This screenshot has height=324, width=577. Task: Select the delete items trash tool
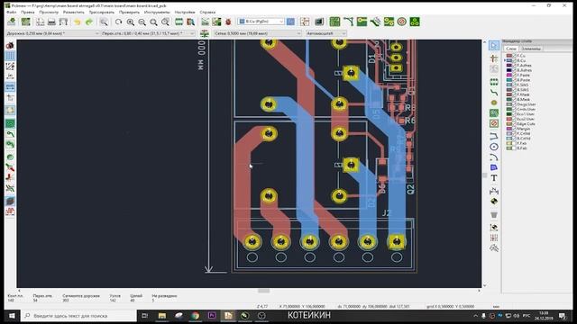tap(494, 214)
